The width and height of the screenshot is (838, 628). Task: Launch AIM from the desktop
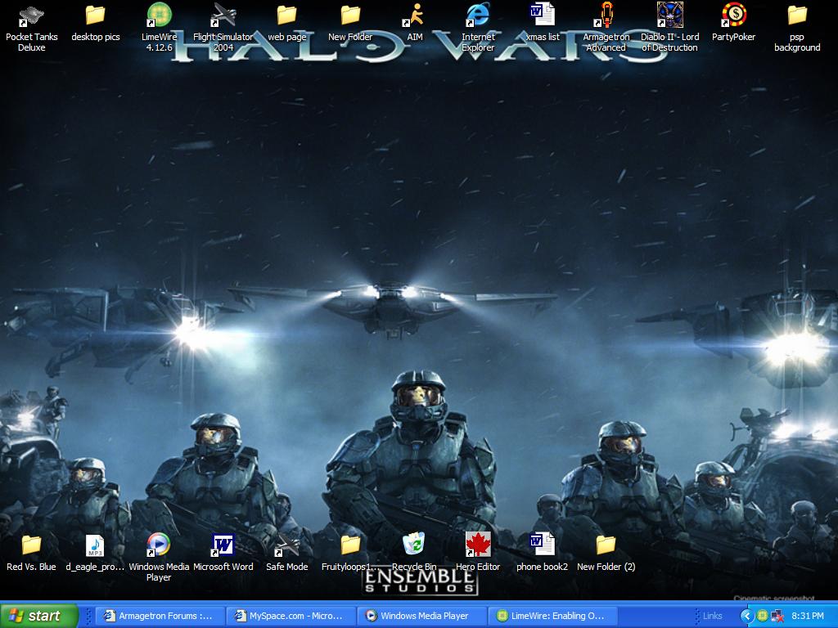[414, 16]
